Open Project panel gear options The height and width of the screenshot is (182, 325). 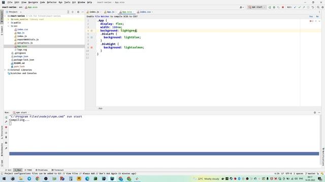(x=78, y=12)
